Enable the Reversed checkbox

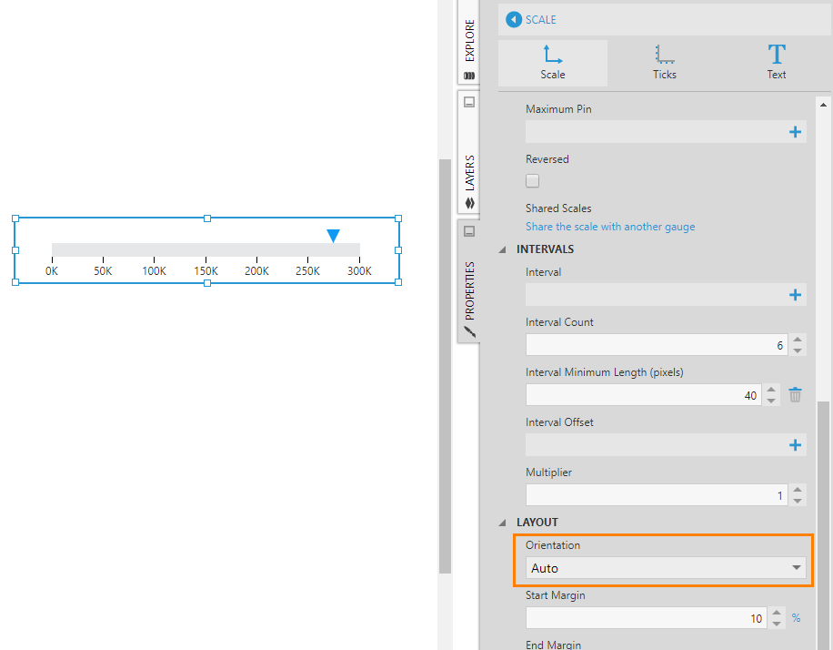click(533, 181)
